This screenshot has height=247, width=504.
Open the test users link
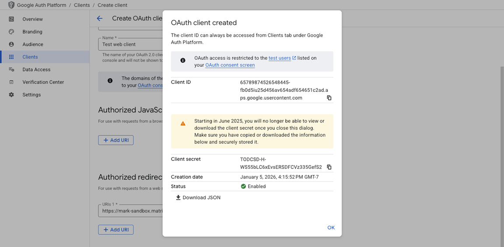[280, 58]
